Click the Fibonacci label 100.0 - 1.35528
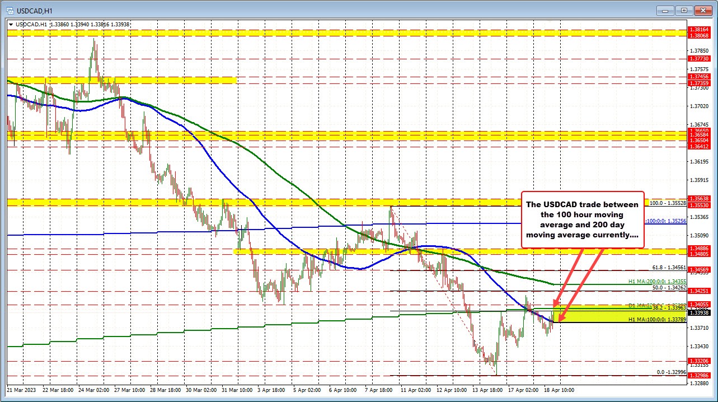 (x=668, y=202)
